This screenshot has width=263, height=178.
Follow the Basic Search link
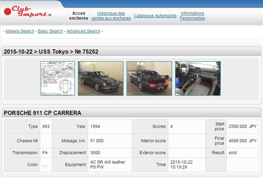click(50, 31)
